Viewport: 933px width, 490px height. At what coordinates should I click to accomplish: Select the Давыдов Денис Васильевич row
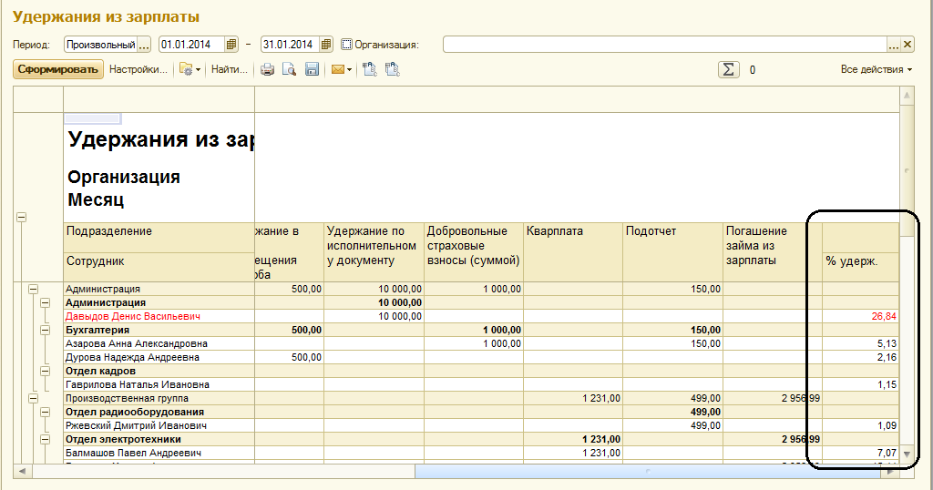(x=133, y=316)
